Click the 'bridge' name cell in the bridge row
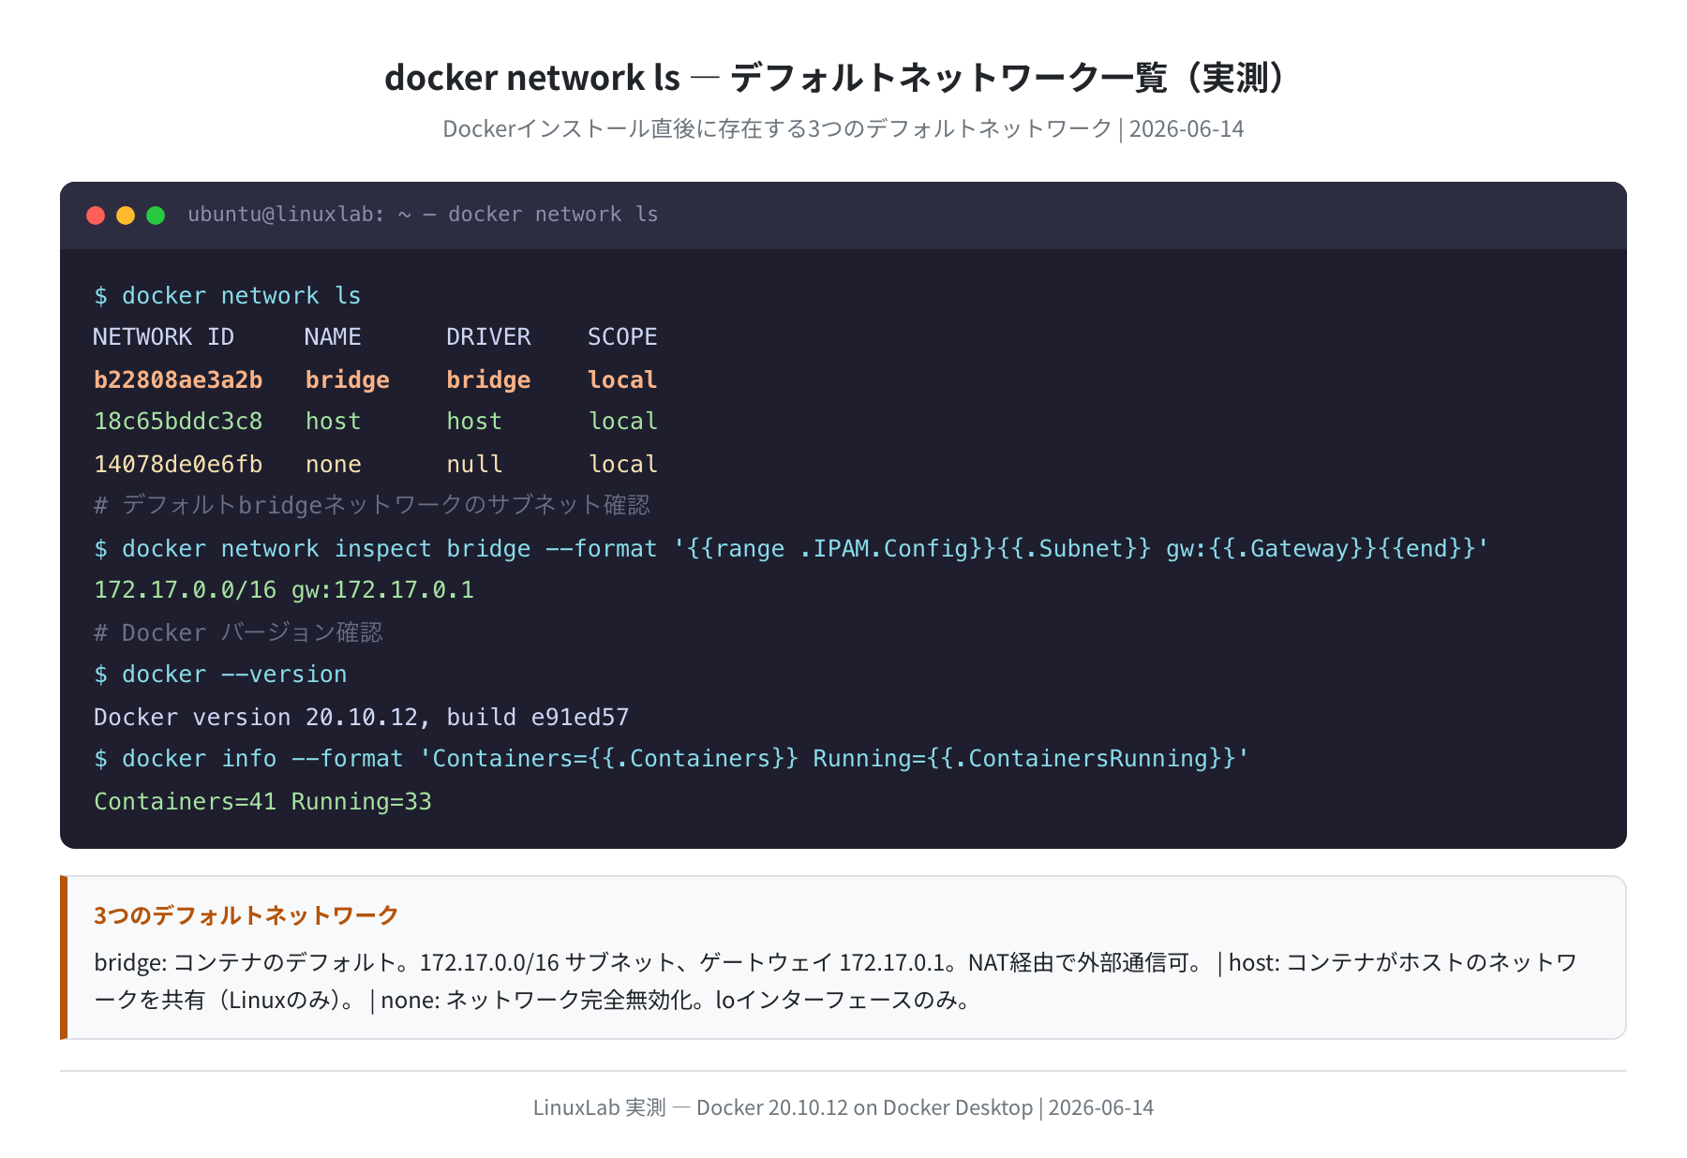The height and width of the screenshot is (1158, 1687). click(x=347, y=380)
